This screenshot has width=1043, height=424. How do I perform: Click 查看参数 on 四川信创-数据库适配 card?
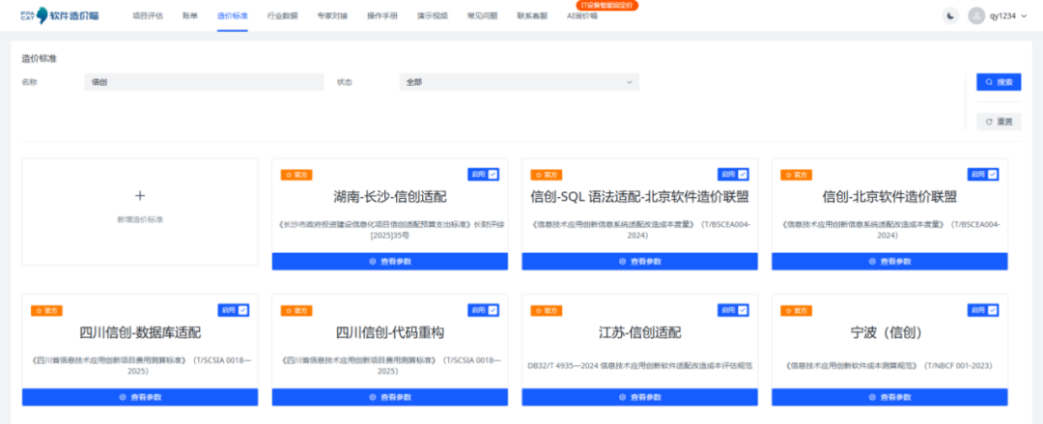[140, 397]
